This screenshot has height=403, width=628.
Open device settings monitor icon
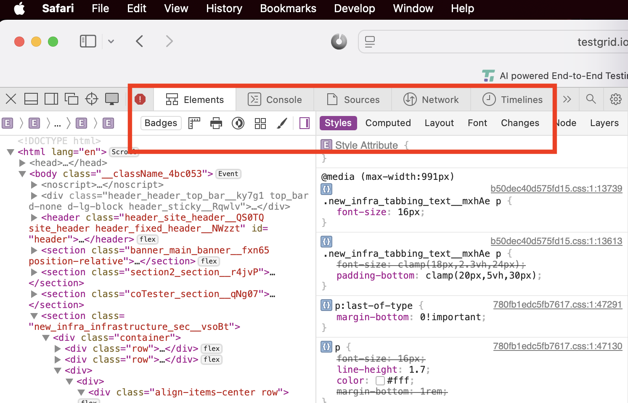pos(112,99)
